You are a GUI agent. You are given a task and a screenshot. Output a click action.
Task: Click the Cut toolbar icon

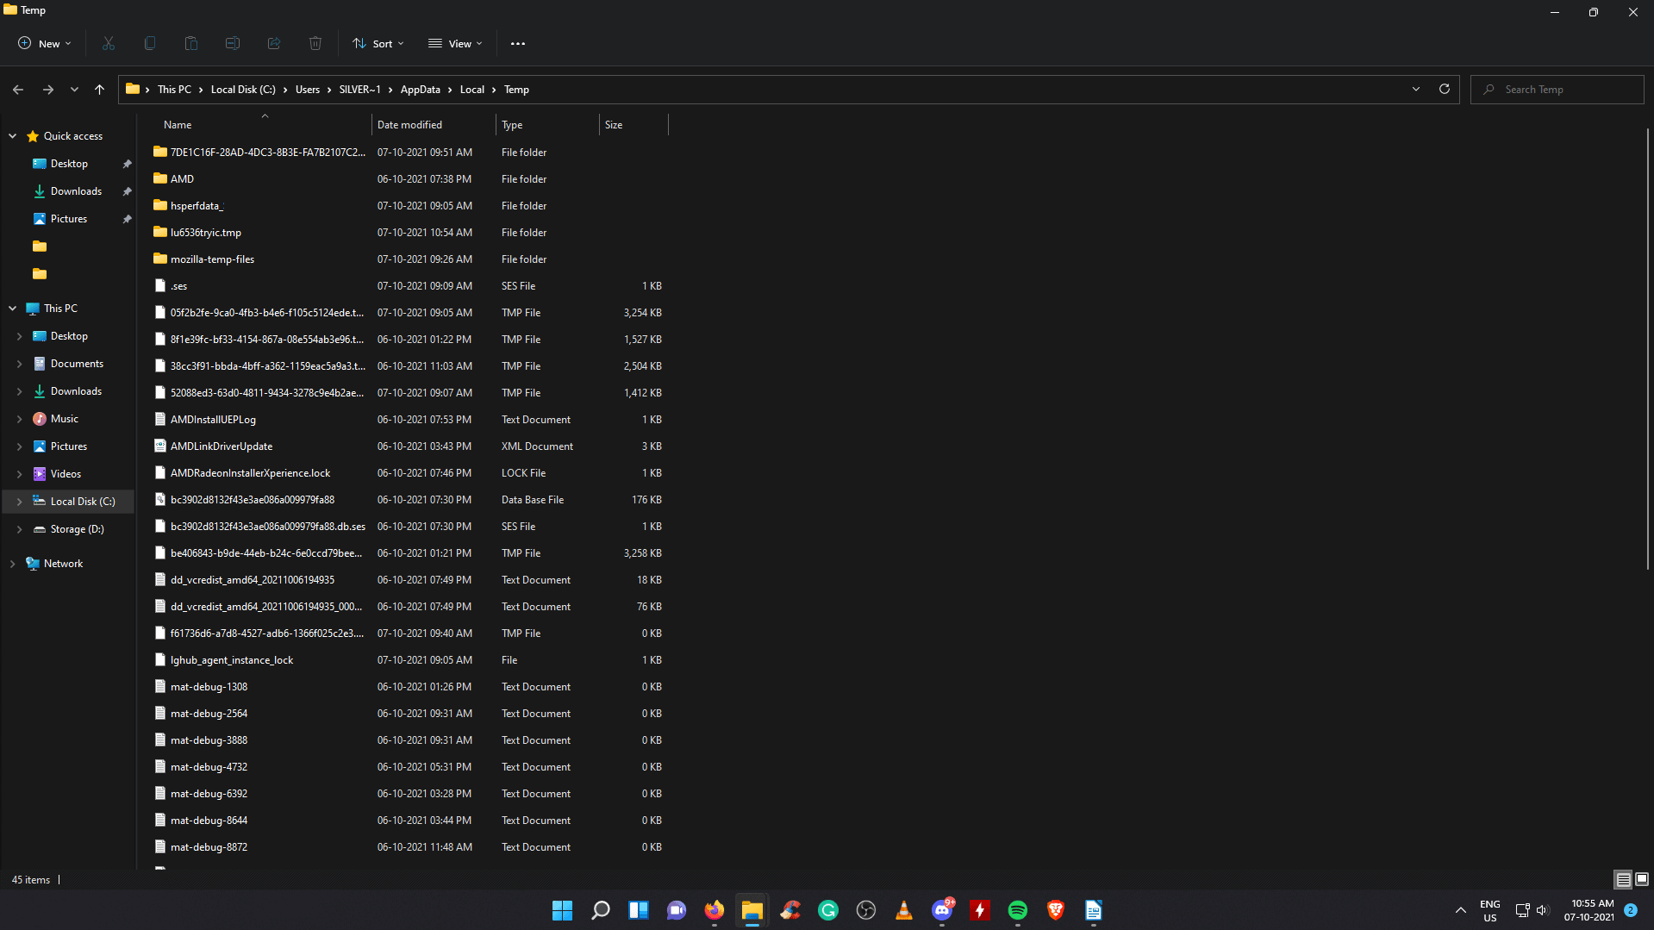[109, 43]
